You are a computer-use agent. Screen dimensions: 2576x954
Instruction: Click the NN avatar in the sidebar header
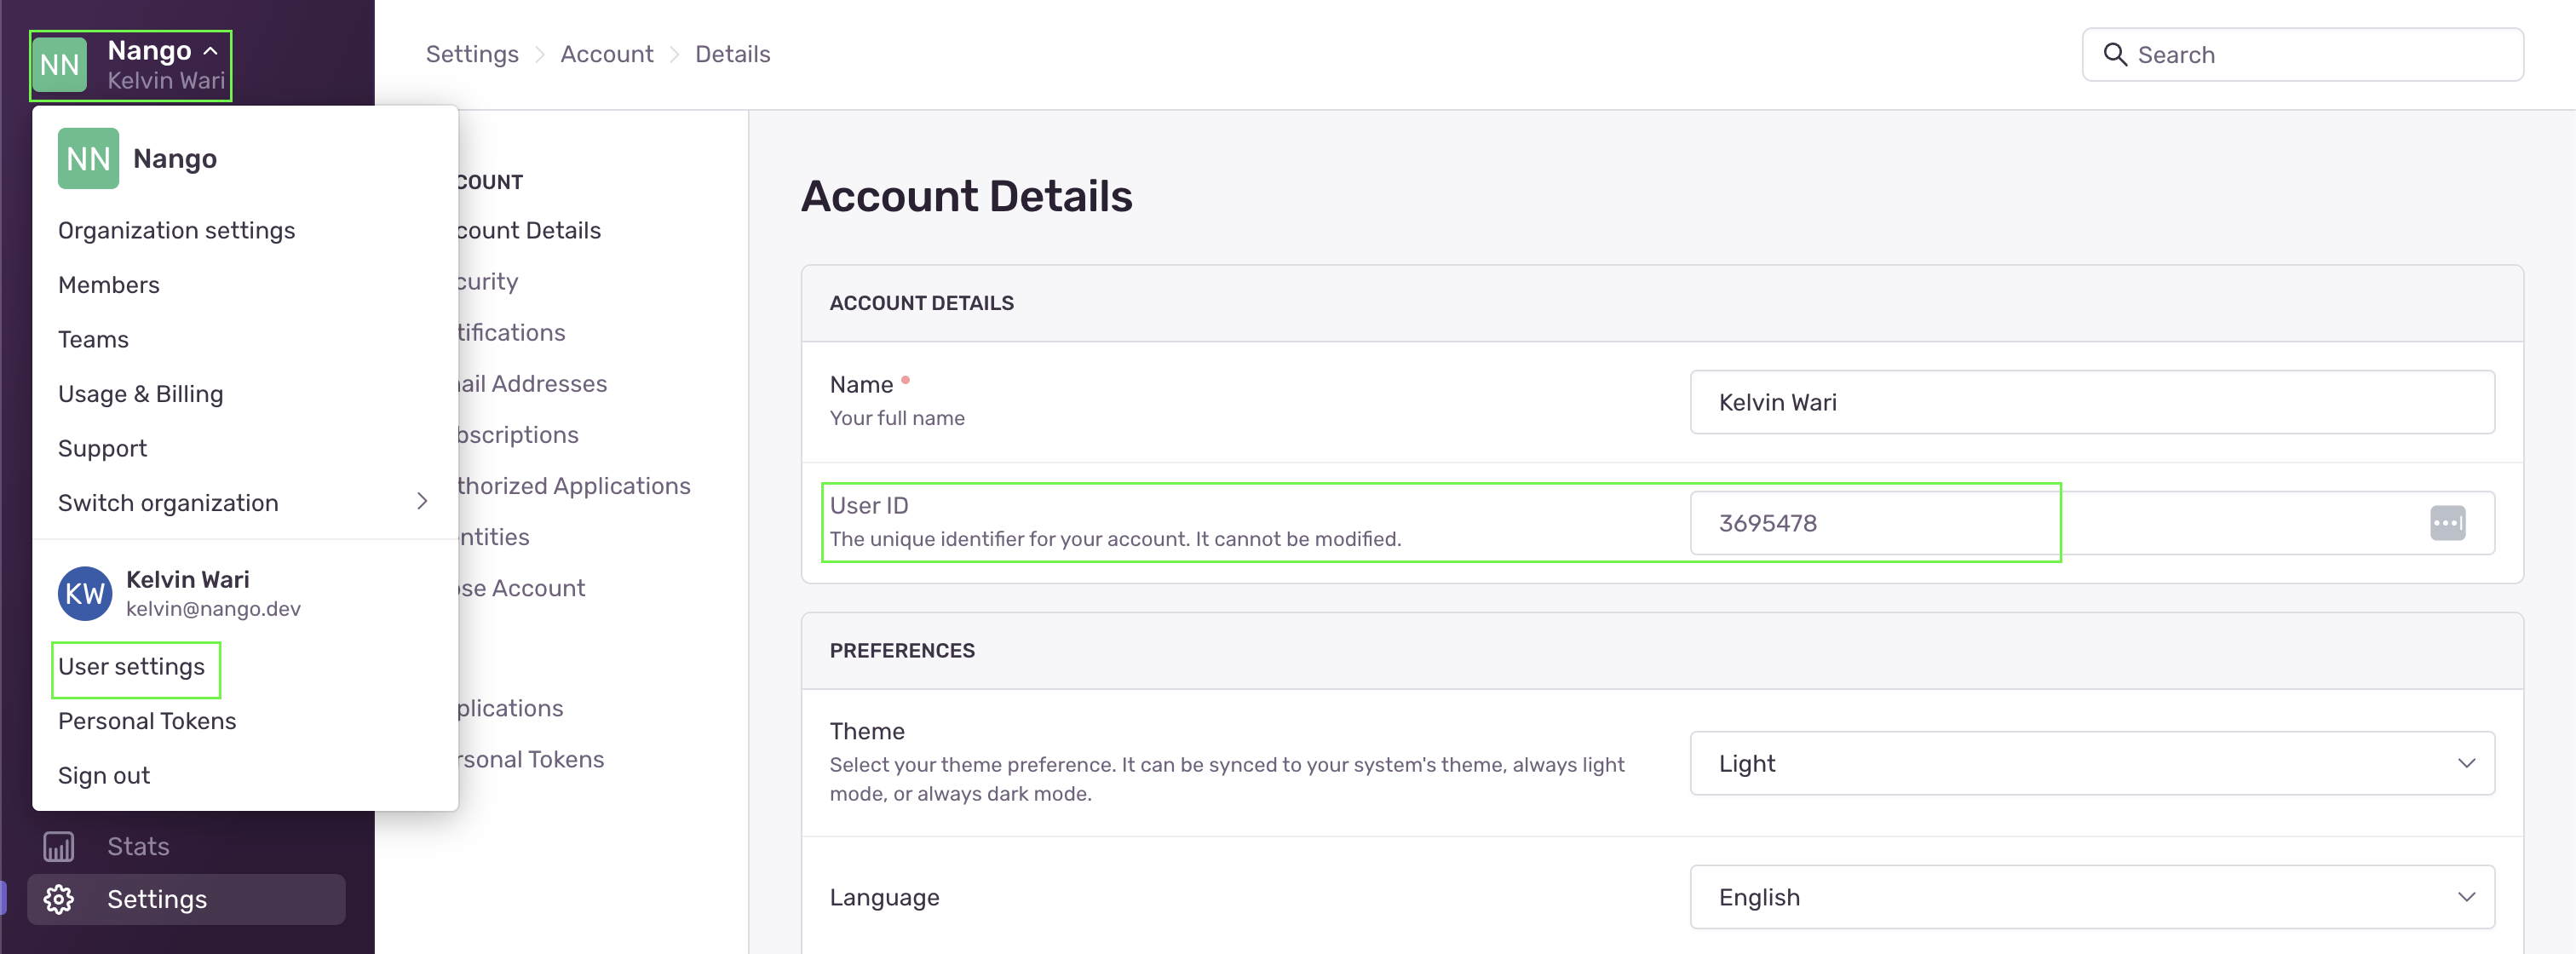(x=60, y=65)
